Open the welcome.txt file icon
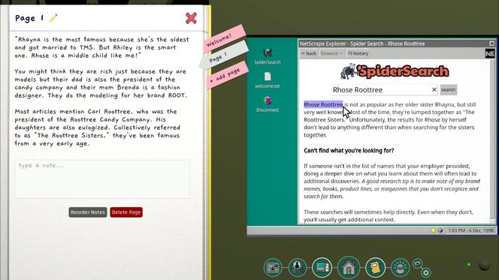This screenshot has width=499, height=280. pos(268,80)
